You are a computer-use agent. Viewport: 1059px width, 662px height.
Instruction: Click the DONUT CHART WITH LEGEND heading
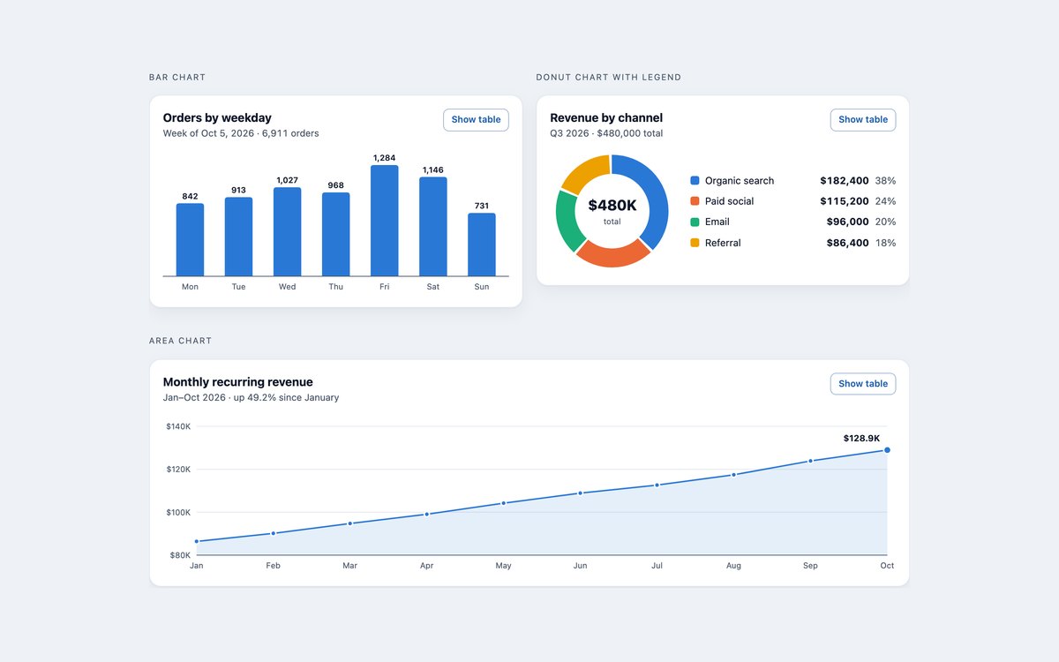pos(609,78)
